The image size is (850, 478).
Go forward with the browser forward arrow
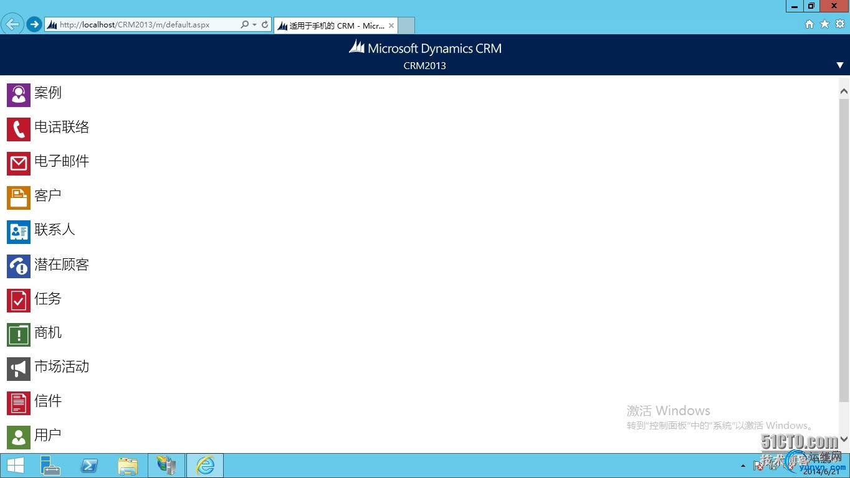pos(34,24)
